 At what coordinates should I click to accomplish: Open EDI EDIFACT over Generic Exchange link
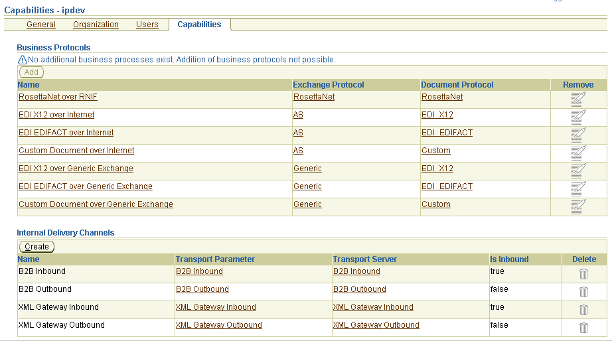coord(86,186)
